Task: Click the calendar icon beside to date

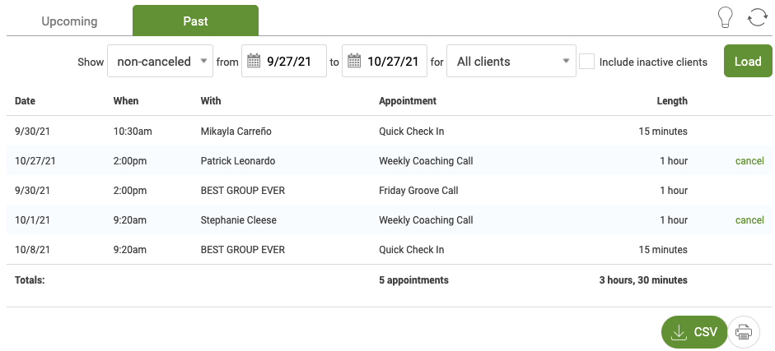Action: (355, 61)
